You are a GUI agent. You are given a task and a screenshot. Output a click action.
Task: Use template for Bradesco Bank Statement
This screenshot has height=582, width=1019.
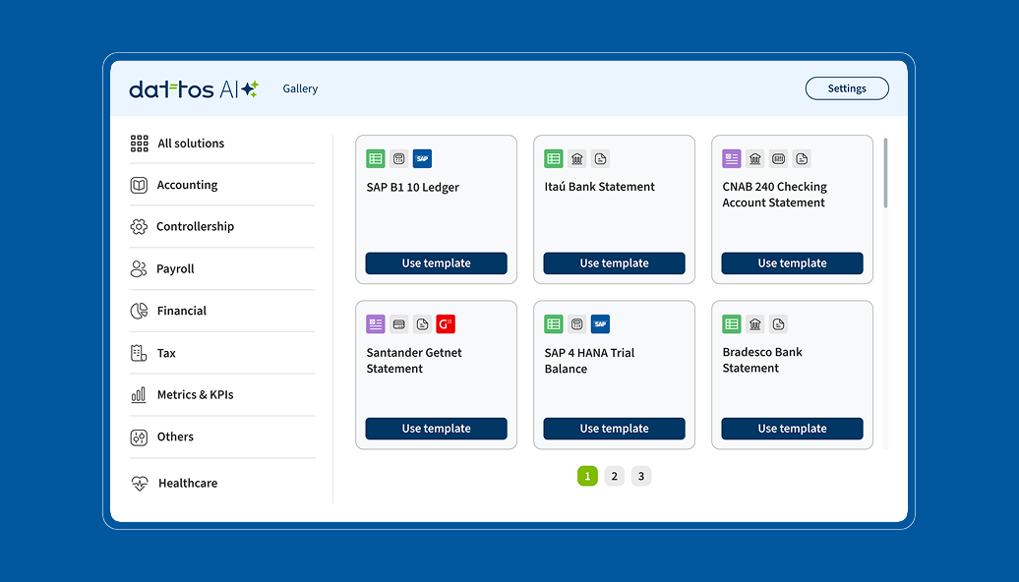(792, 429)
